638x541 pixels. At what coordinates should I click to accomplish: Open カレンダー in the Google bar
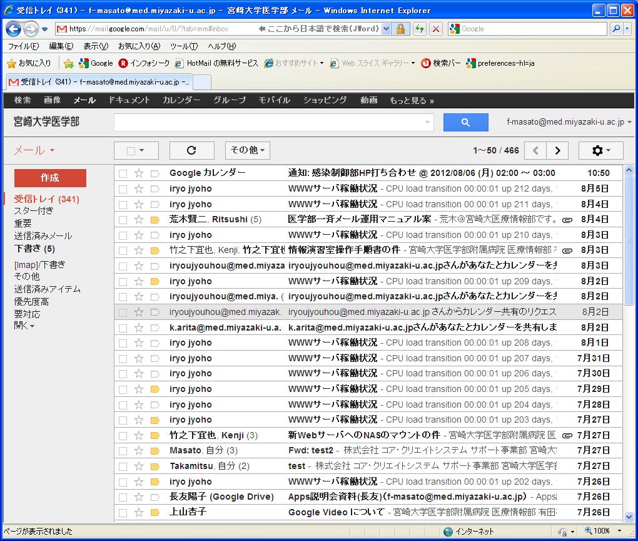point(181,100)
